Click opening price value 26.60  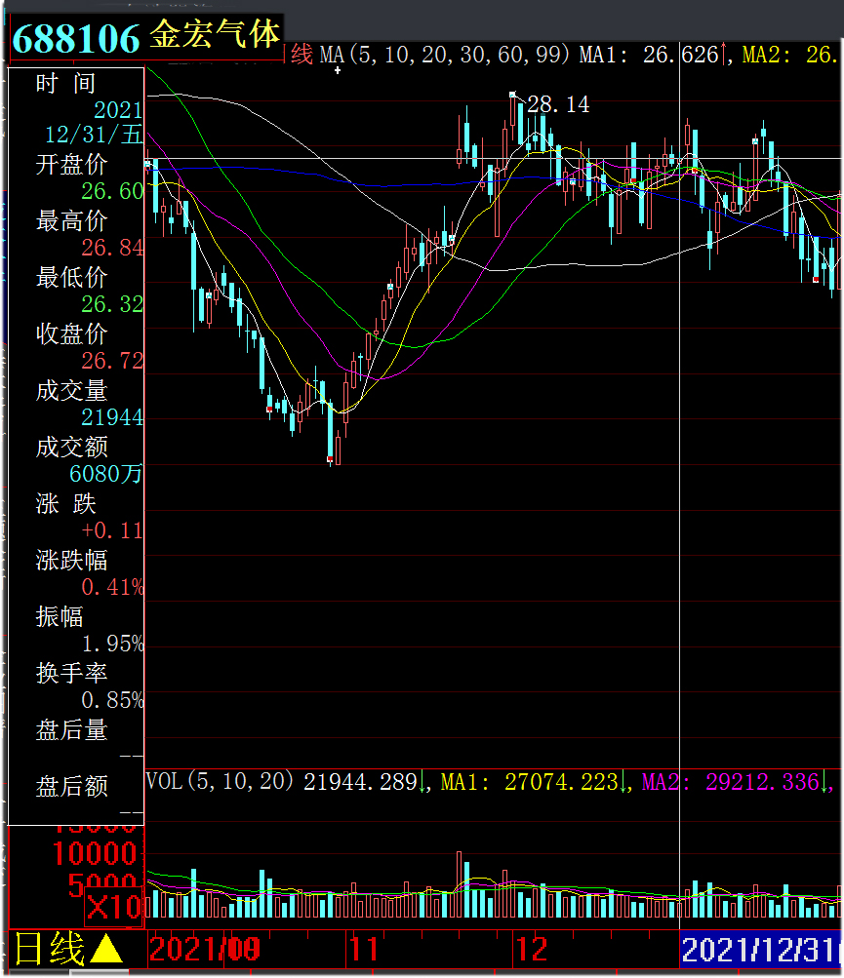112,191
